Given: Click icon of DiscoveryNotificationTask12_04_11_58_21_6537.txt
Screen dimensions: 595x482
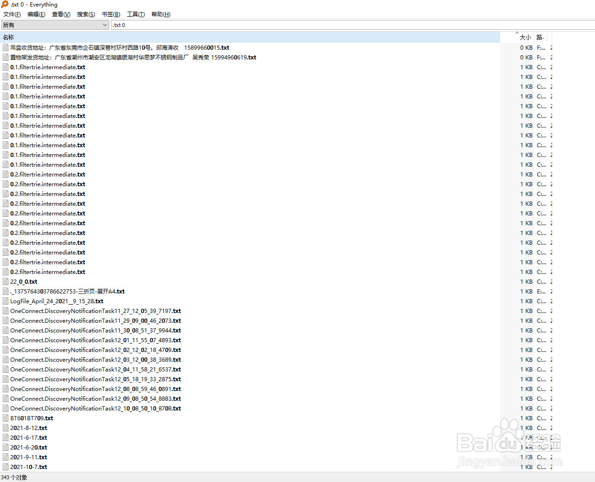Looking at the screenshot, I should pyautogui.click(x=6, y=370).
